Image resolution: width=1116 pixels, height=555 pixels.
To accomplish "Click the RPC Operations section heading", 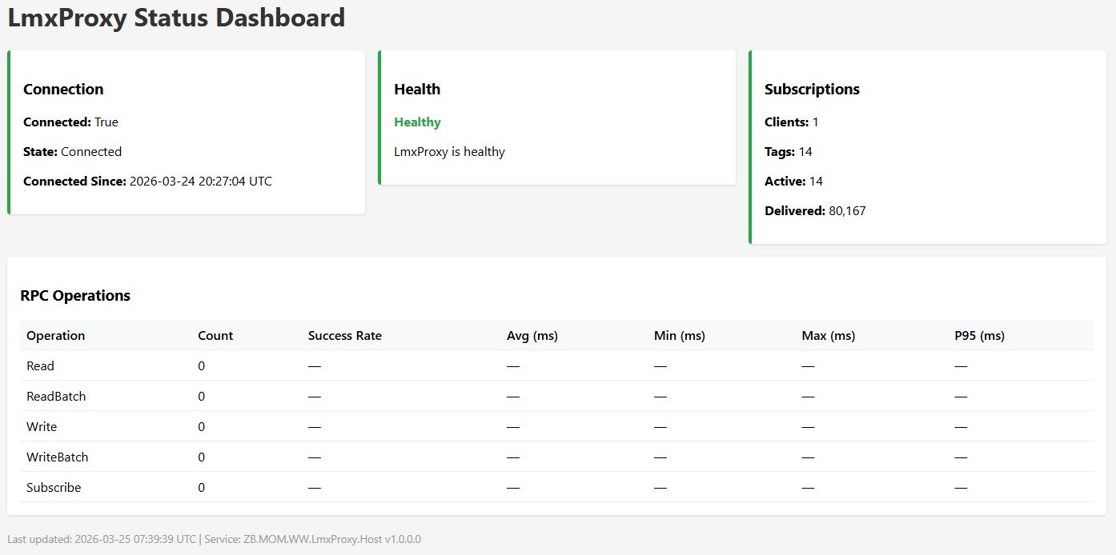I will tap(75, 296).
